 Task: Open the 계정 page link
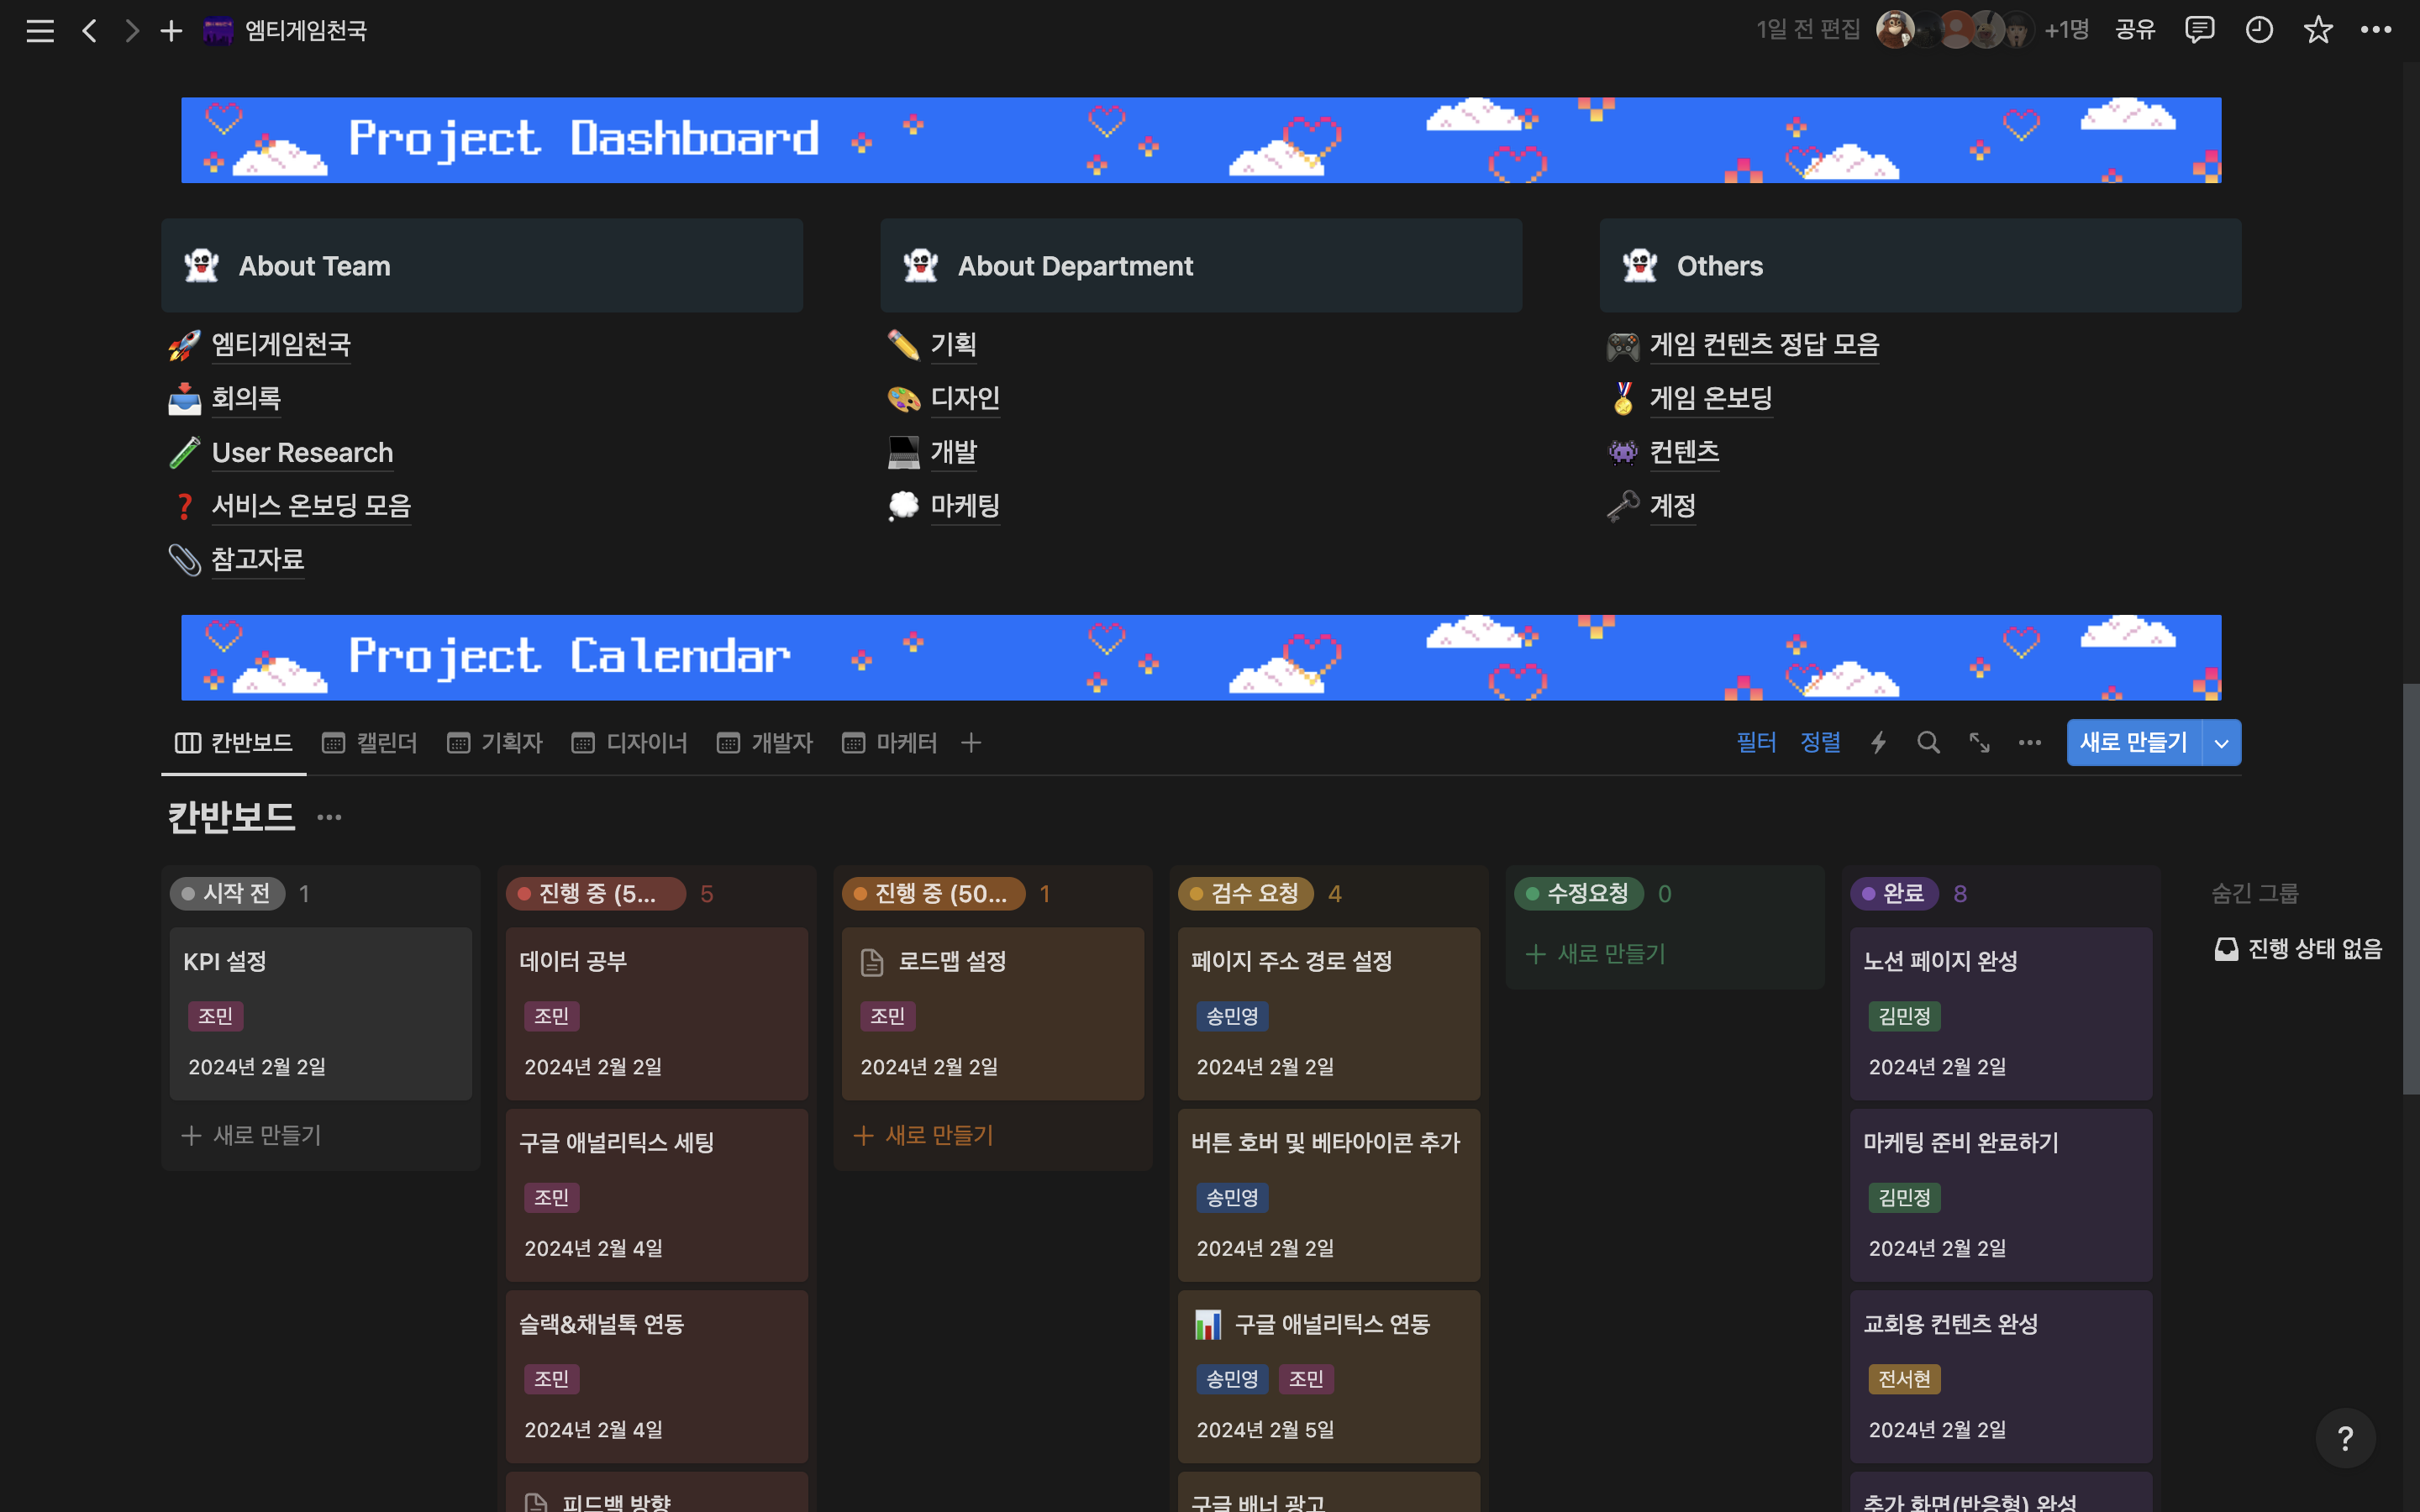tap(1672, 506)
